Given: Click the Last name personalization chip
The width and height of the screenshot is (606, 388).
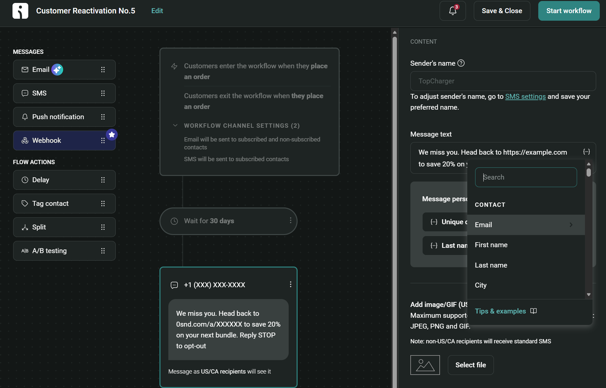Looking at the screenshot, I should (445, 246).
